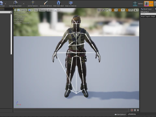The width and height of the screenshot is (156, 117).
Task: Pause the animation playback
Action: tap(135, 110)
